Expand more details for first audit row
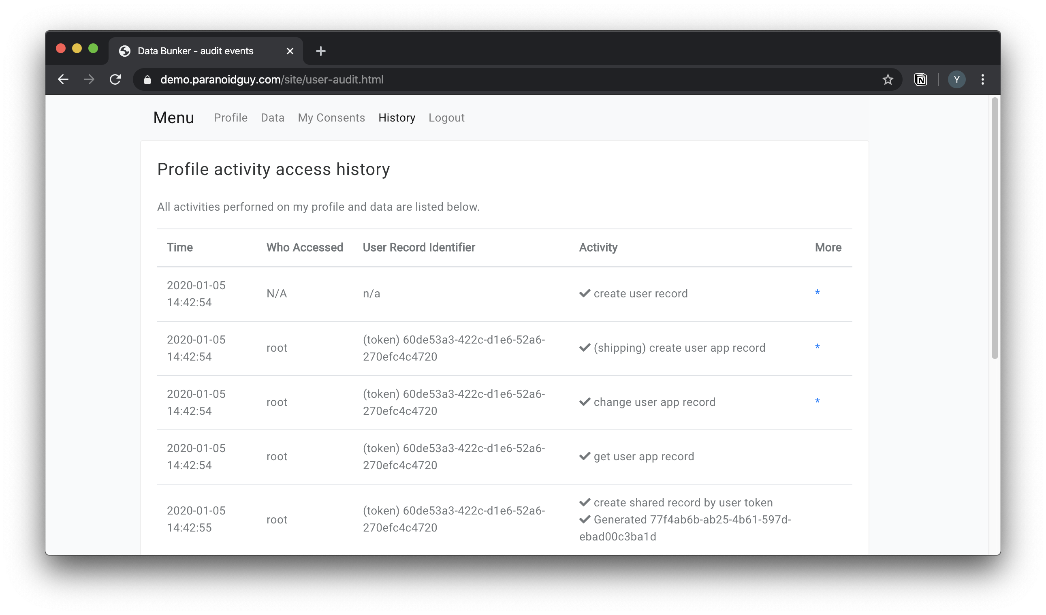Image resolution: width=1046 pixels, height=615 pixels. [818, 292]
